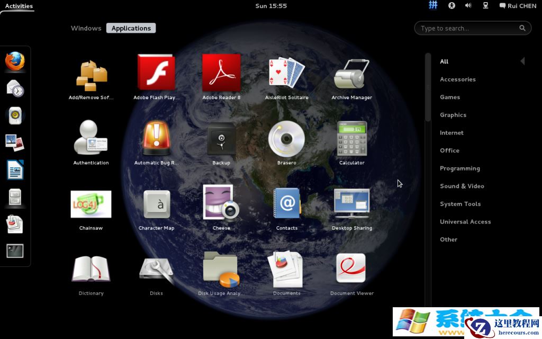Launch Firefox from the dash

(14, 61)
